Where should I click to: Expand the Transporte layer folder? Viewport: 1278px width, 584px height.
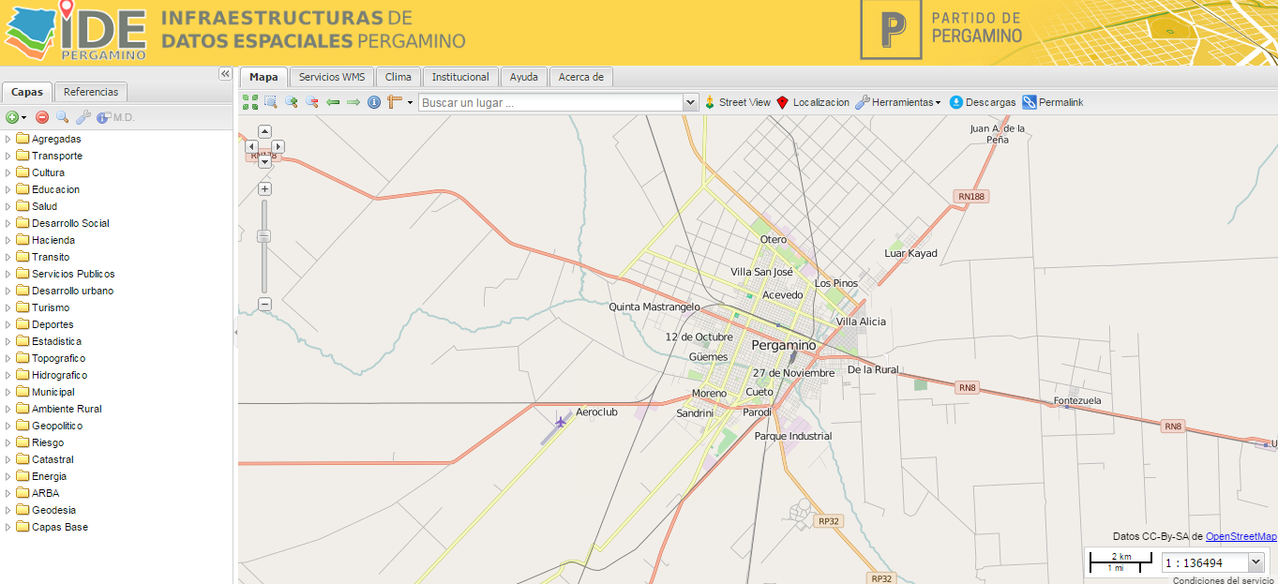click(x=8, y=155)
